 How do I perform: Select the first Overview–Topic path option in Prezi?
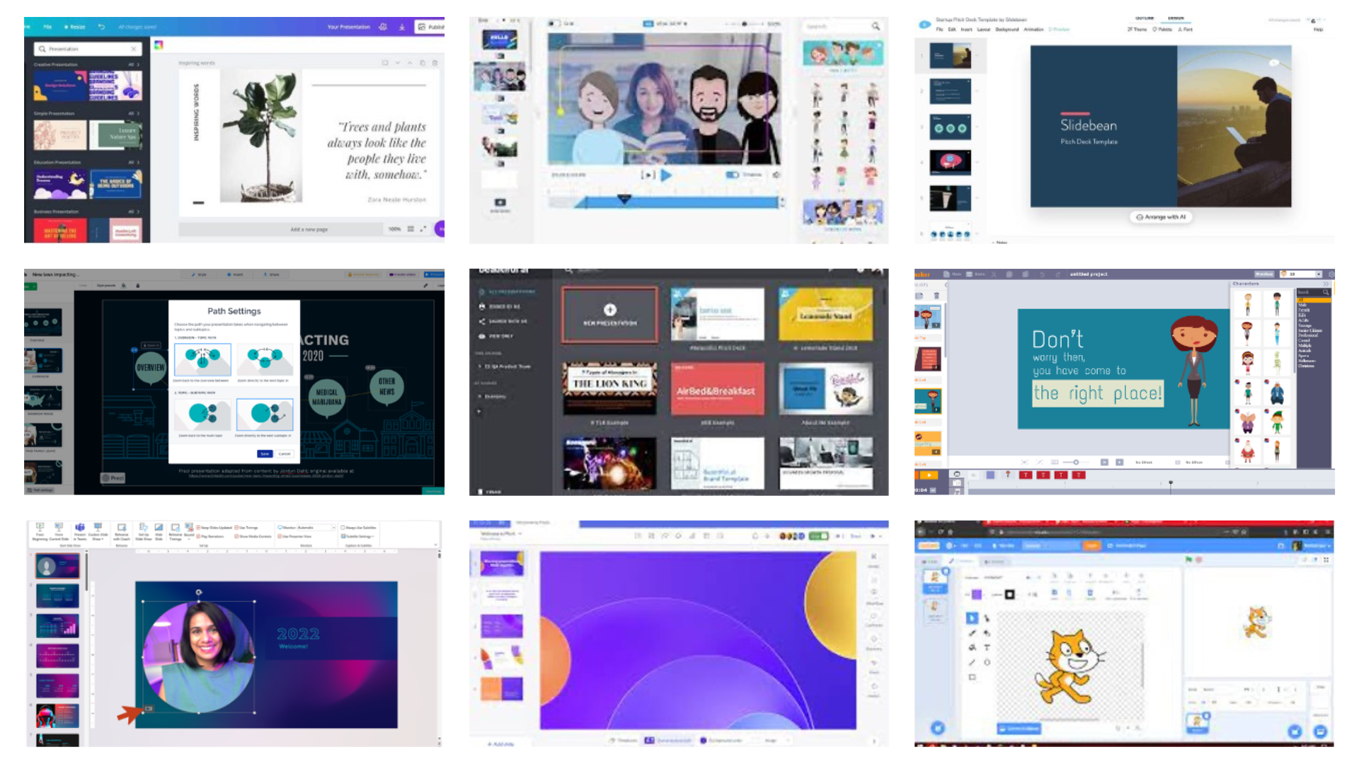pos(202,359)
